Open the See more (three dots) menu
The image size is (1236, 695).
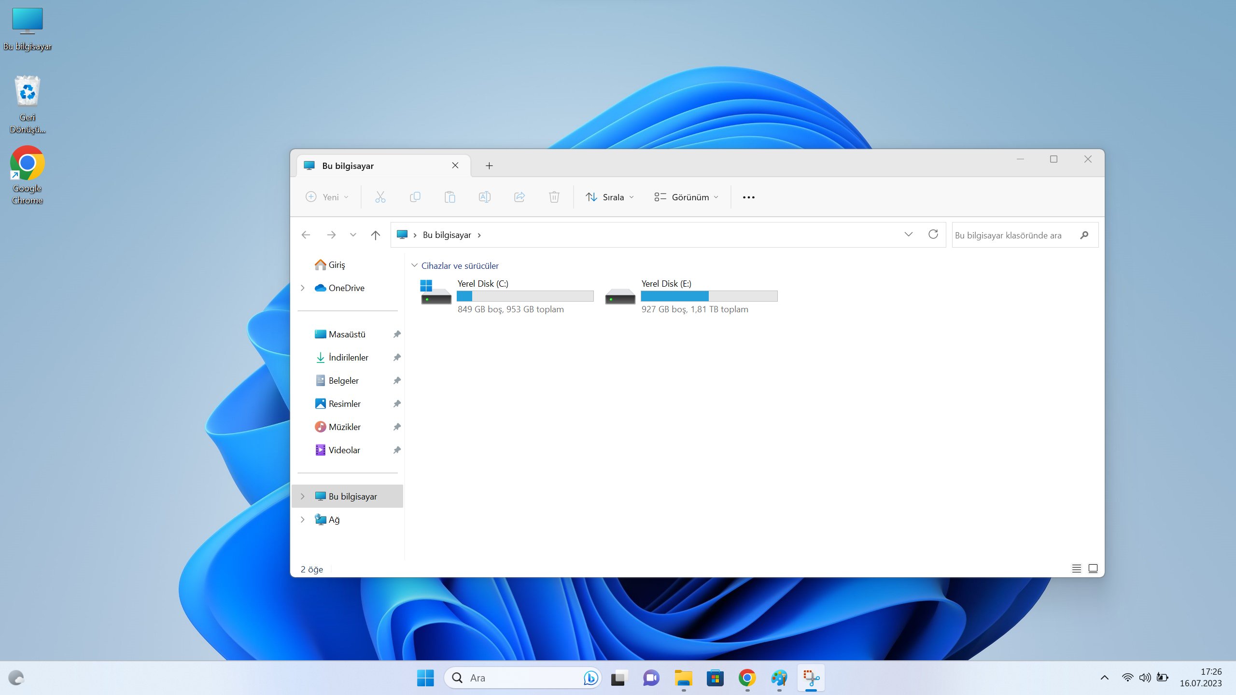point(748,197)
